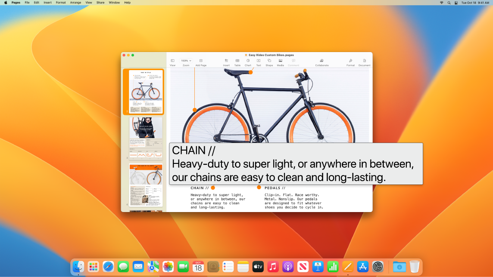Add a Text box from the toolbar
Viewport: 493px width, 277px height.
259,61
